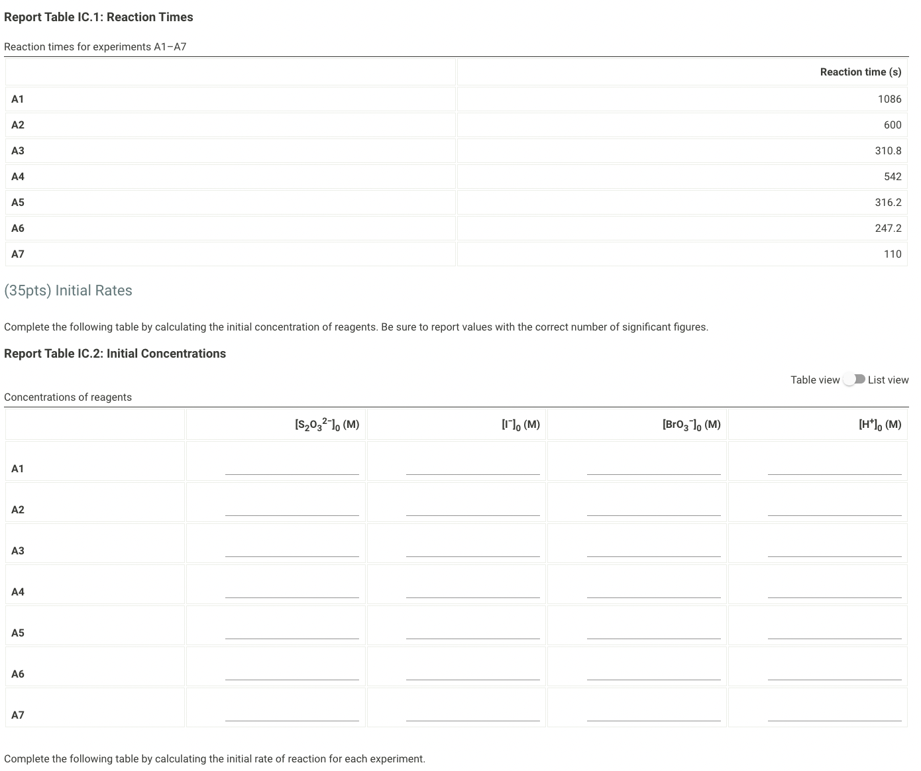
Task: Select the A6 iodide concentration blank
Action: tap(473, 672)
